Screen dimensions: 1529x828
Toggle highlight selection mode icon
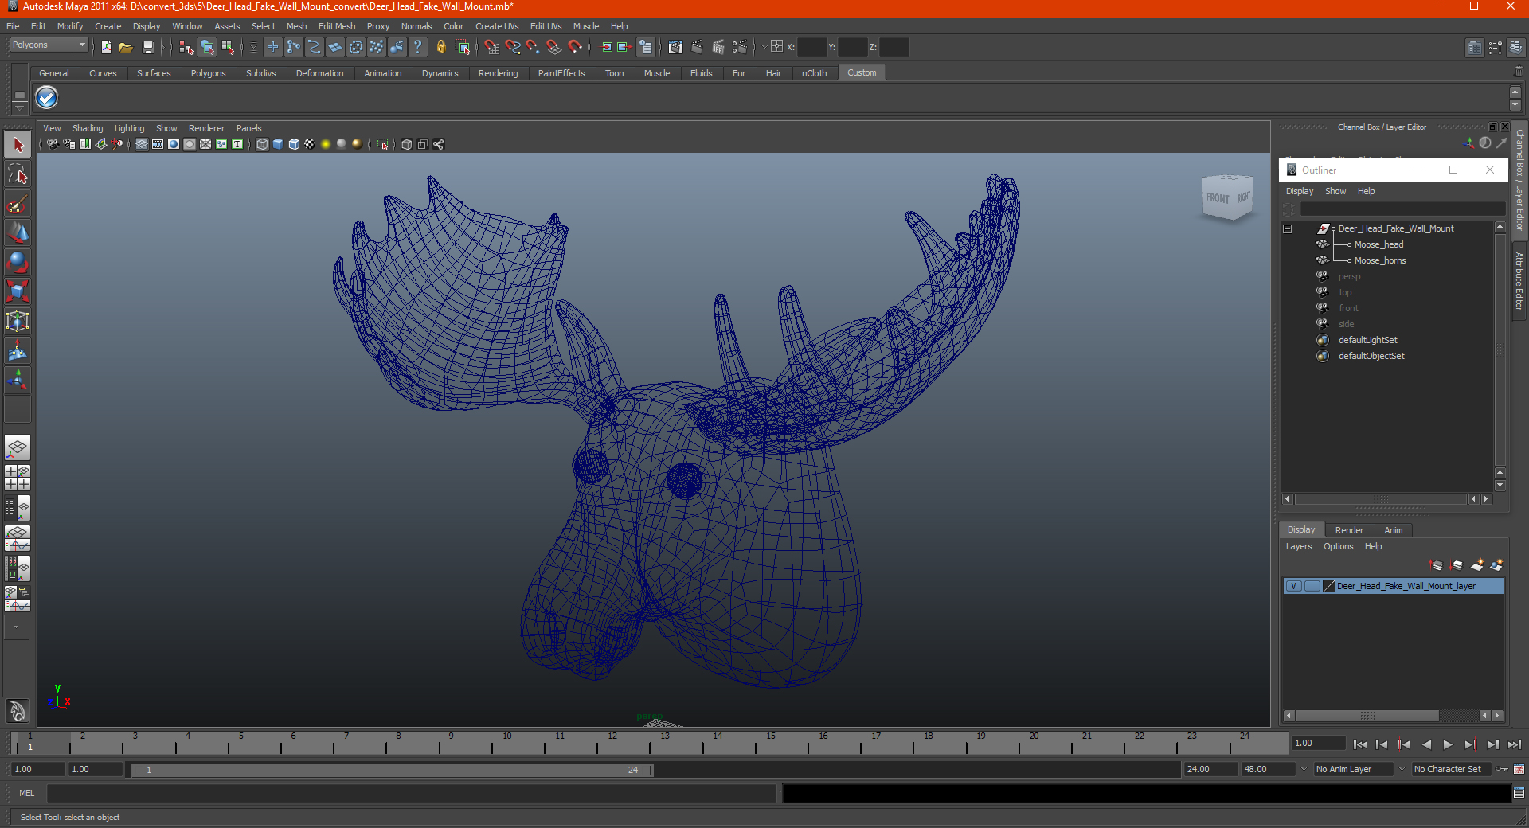[x=463, y=48]
